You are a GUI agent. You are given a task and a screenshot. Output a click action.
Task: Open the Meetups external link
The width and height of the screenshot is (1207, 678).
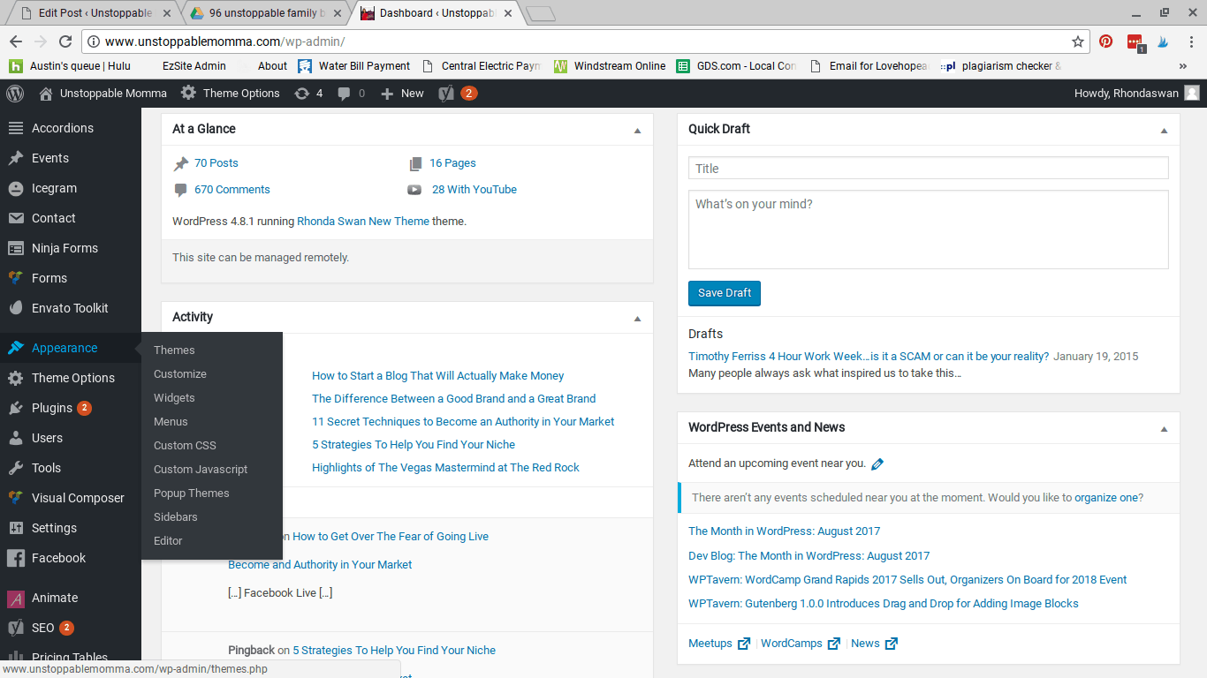click(719, 644)
